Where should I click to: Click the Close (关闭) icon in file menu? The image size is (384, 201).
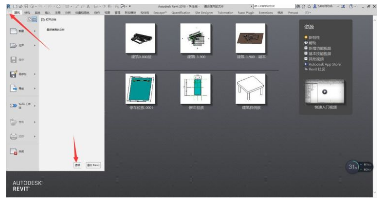coord(13,151)
